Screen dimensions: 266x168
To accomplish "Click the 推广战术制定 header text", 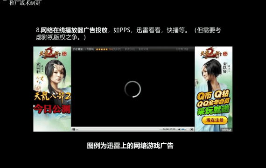I will (25, 3).
